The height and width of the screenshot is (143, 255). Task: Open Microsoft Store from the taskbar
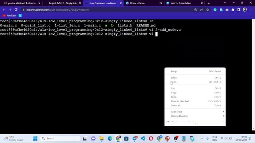pos(126,139)
